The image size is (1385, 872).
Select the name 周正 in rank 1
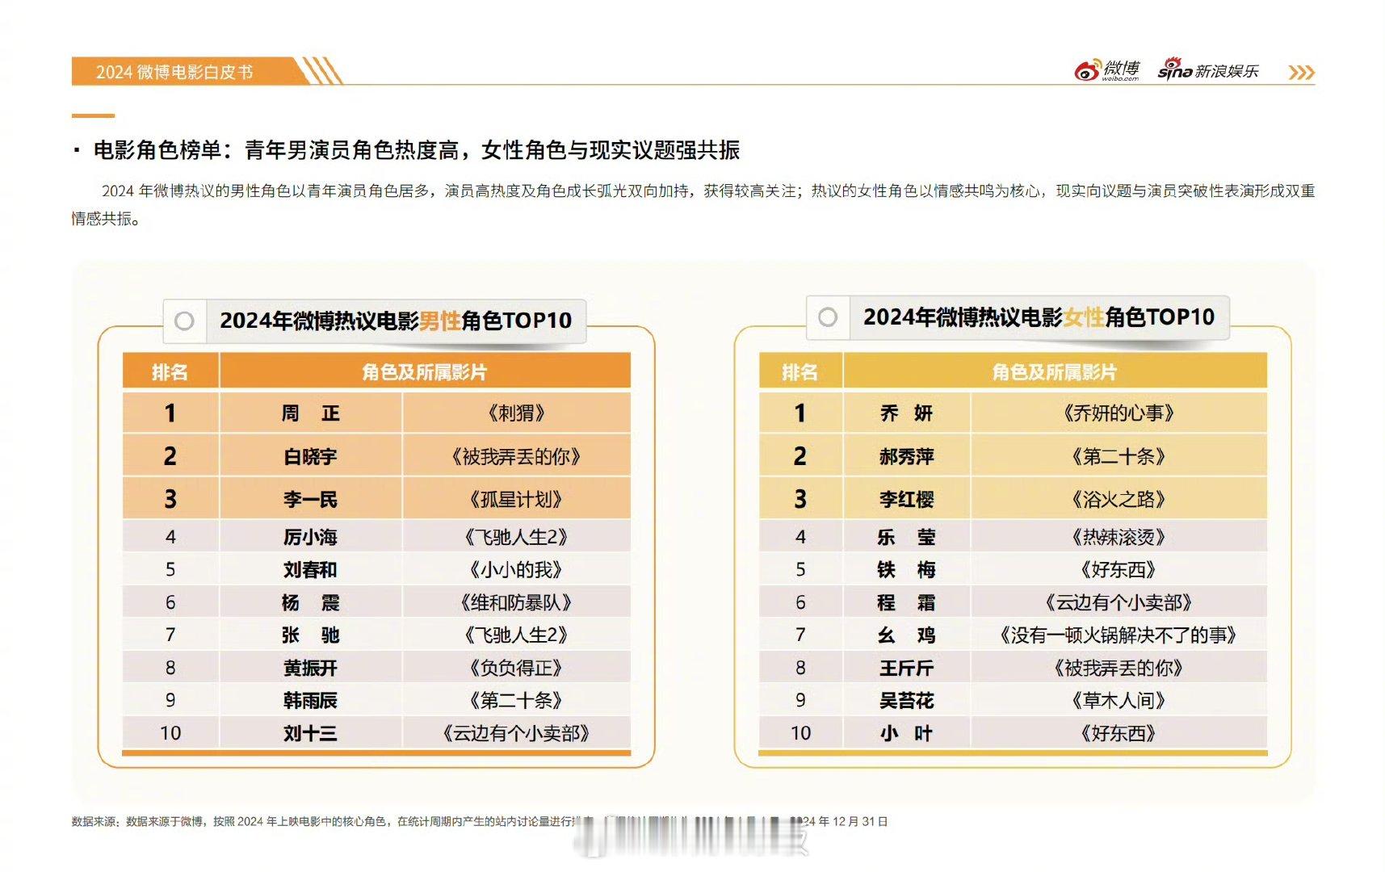click(x=310, y=413)
